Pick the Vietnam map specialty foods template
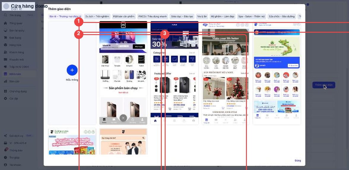This screenshot has height=170, width=349. point(277,73)
